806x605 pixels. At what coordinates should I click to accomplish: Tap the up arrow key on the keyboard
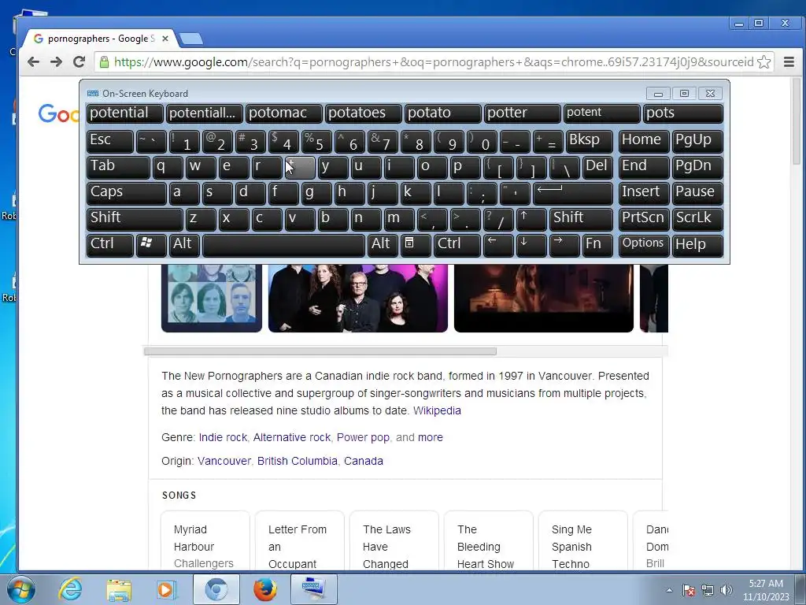pos(531,219)
